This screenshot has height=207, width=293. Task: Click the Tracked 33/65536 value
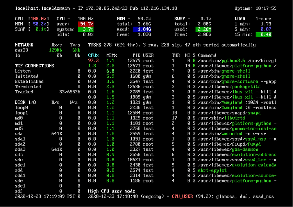[70, 92]
